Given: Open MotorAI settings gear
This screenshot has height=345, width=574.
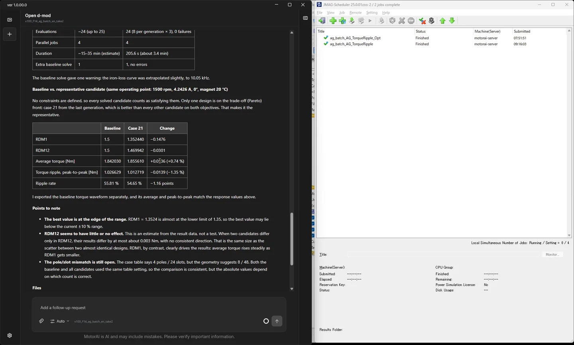Looking at the screenshot, I should coord(10,335).
